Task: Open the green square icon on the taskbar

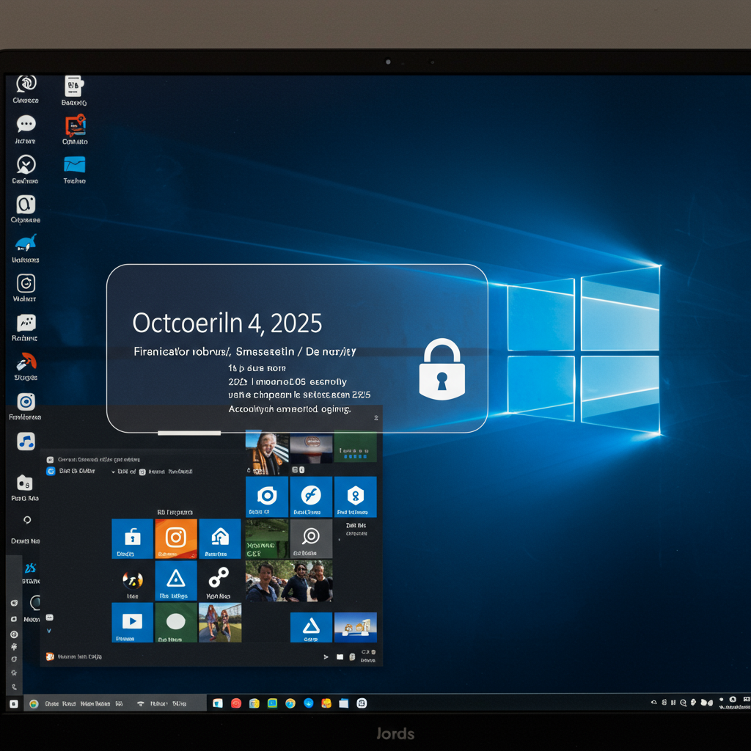Action: 272,703
